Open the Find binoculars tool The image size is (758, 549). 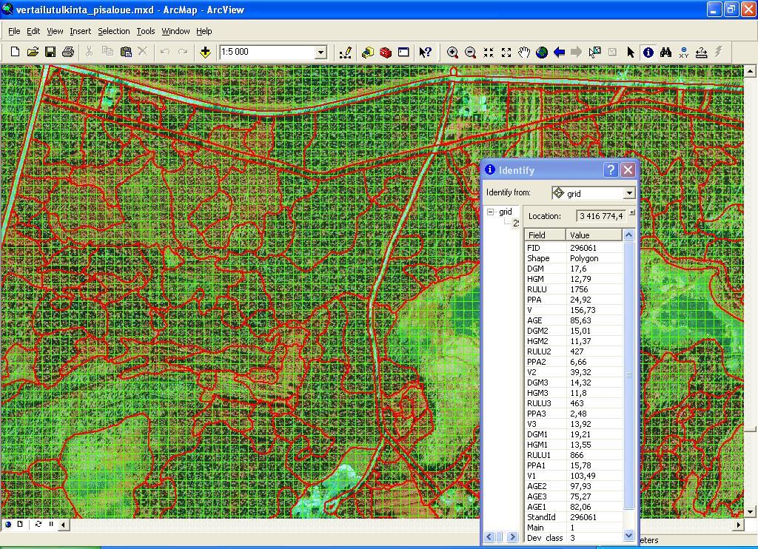click(665, 53)
